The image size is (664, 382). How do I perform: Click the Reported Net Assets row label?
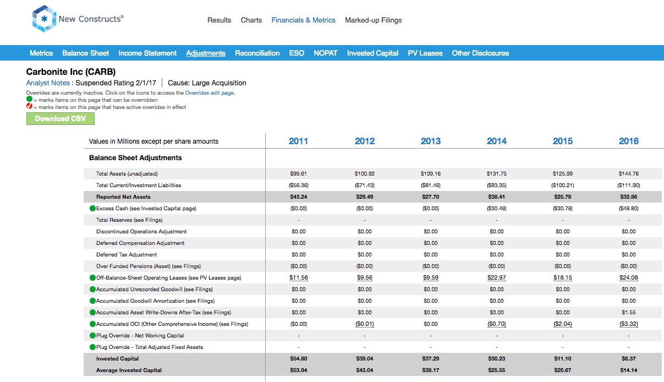coord(123,197)
